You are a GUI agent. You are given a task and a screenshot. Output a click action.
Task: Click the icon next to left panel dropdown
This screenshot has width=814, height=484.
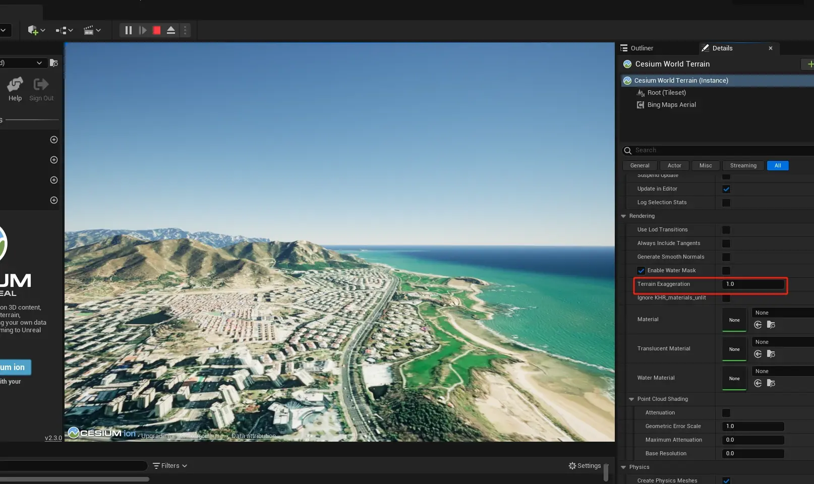pos(54,63)
